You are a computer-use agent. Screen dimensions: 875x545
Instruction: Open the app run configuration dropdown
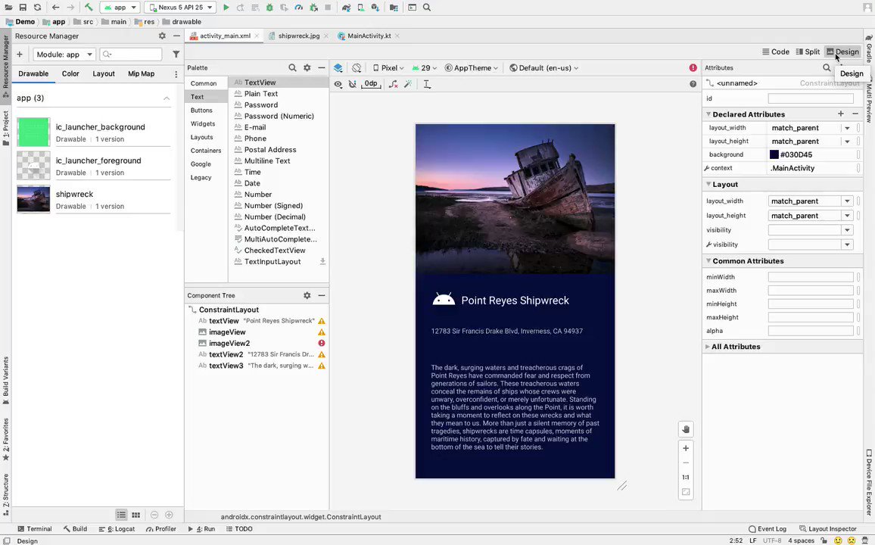(120, 8)
